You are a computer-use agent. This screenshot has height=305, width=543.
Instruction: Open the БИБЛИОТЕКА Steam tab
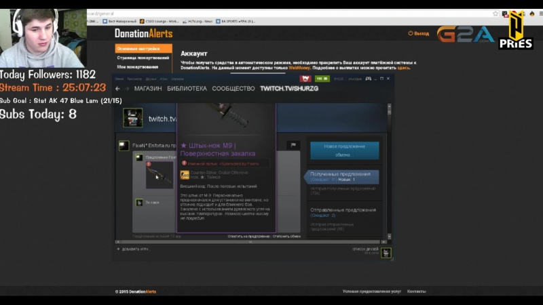click(187, 89)
